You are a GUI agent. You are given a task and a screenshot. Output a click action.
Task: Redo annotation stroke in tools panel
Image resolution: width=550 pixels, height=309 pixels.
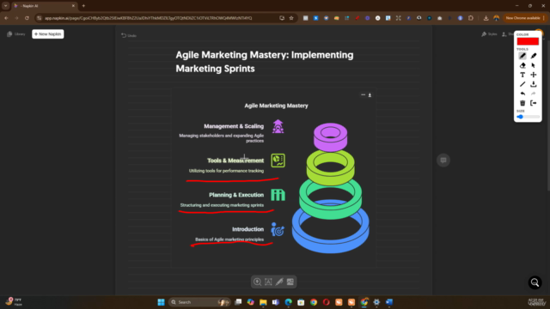[534, 94]
